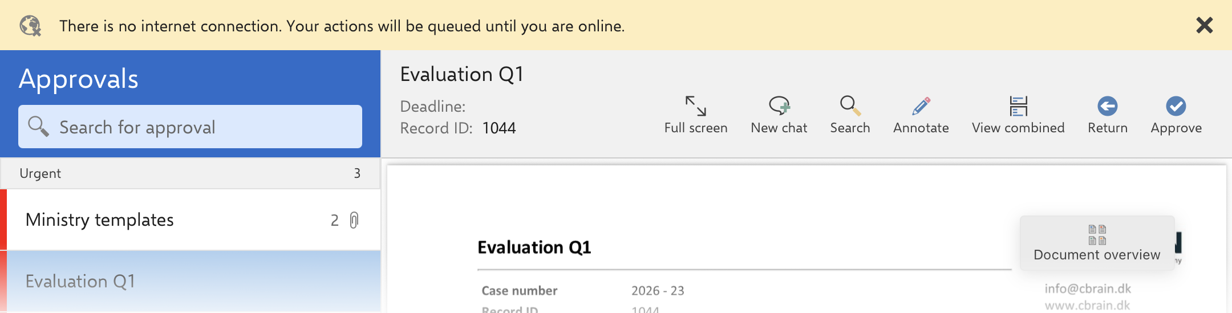Click the offline globe icon in banner
1232x313 pixels.
tap(30, 26)
